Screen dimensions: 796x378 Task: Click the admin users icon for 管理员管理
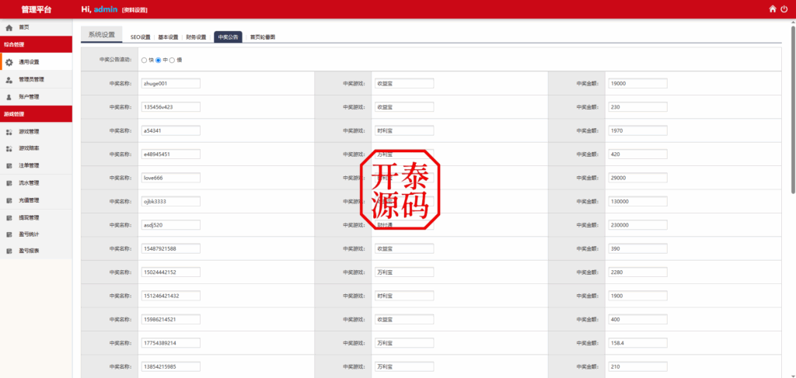click(x=9, y=79)
